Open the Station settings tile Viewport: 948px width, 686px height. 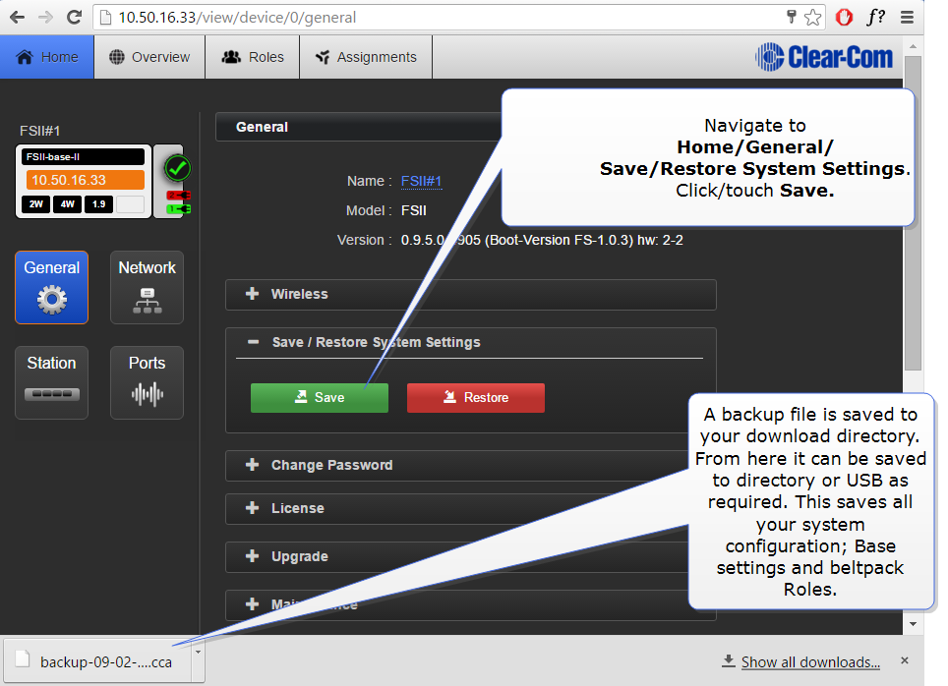pyautogui.click(x=51, y=382)
